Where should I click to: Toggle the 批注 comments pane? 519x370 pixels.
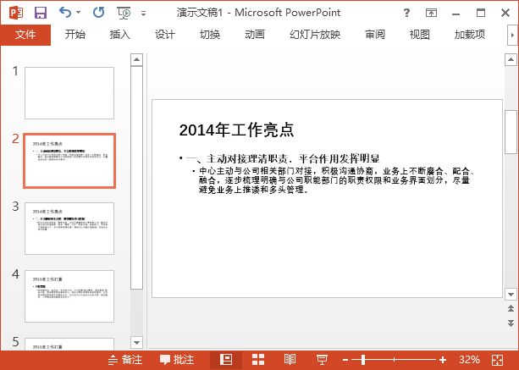pos(177,360)
